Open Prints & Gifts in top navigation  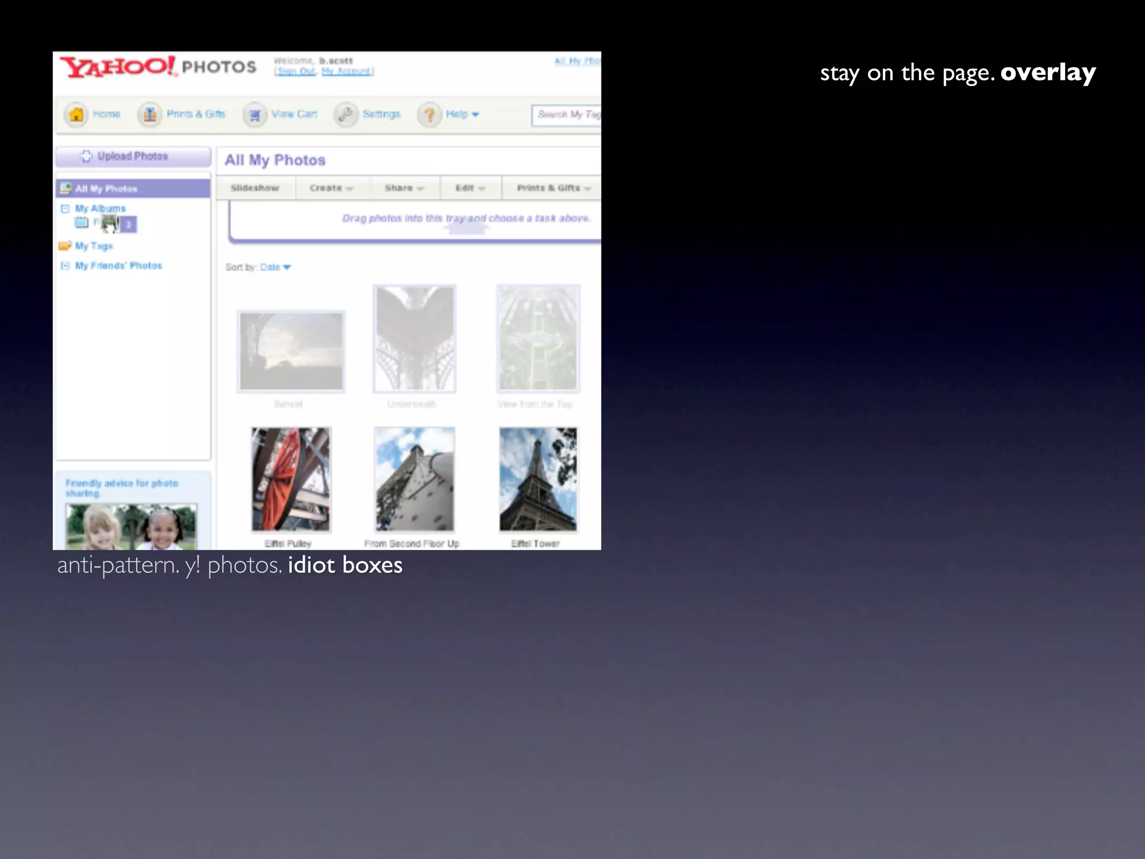click(196, 114)
